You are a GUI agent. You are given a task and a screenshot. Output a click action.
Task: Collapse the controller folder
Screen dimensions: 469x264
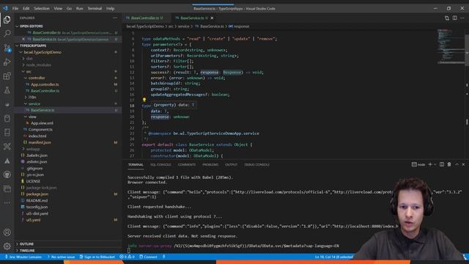pyautogui.click(x=26, y=78)
